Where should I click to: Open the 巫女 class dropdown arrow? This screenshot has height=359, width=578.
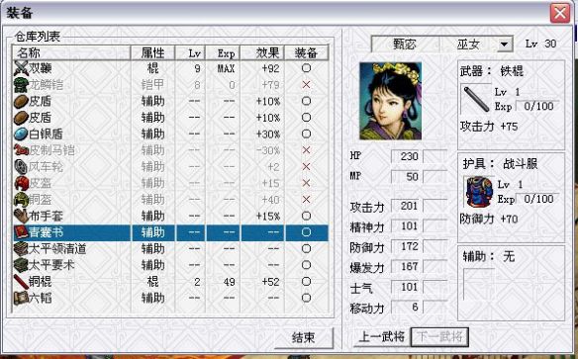tap(505, 45)
